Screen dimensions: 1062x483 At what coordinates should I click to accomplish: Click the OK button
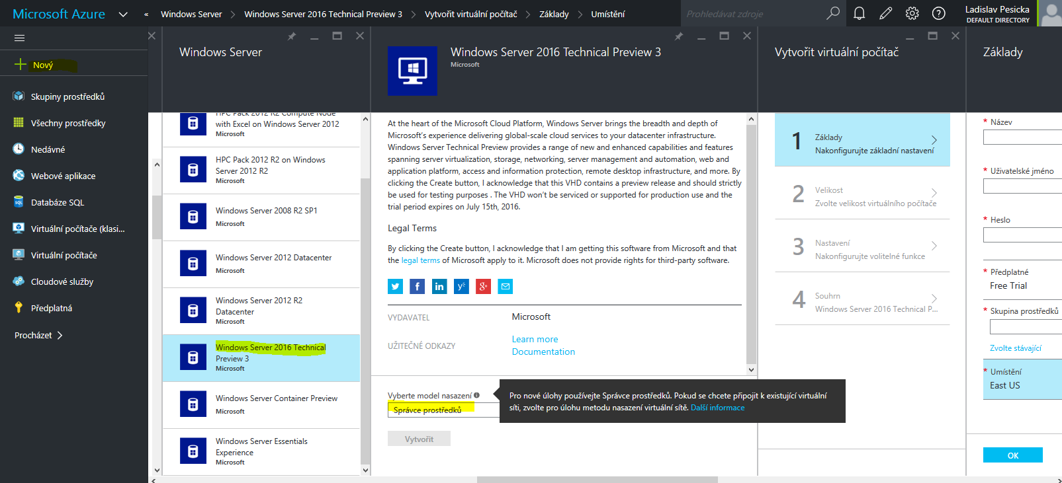click(x=1013, y=455)
